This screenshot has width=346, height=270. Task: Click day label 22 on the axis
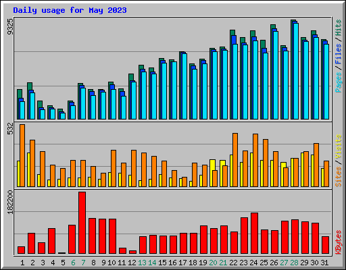point(233,263)
